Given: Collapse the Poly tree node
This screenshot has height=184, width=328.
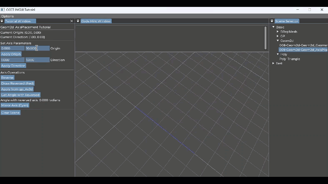Looking at the screenshot, I should pos(278,54).
